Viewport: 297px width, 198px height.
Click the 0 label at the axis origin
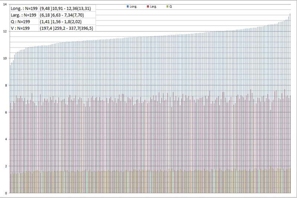(5, 193)
